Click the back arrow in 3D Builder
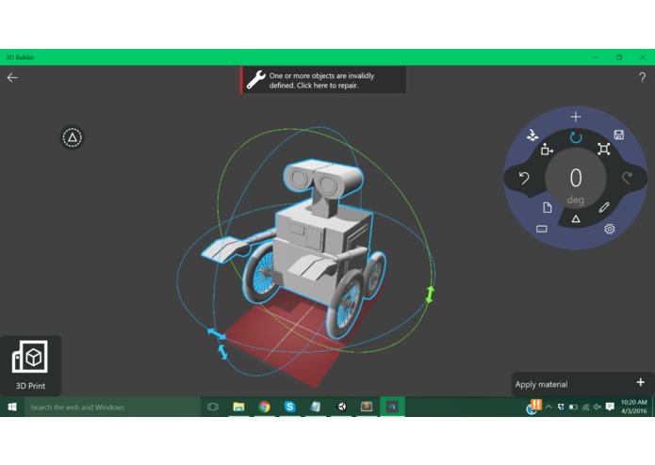 (x=12, y=77)
